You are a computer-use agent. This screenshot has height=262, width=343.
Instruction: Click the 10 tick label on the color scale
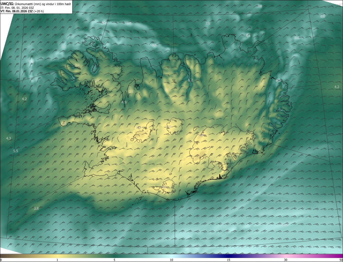click(171, 260)
